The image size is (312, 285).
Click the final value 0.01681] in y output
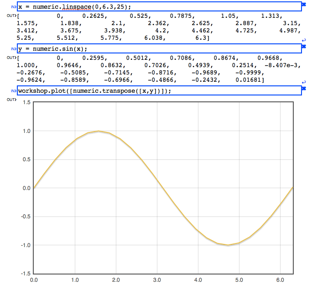[250, 80]
